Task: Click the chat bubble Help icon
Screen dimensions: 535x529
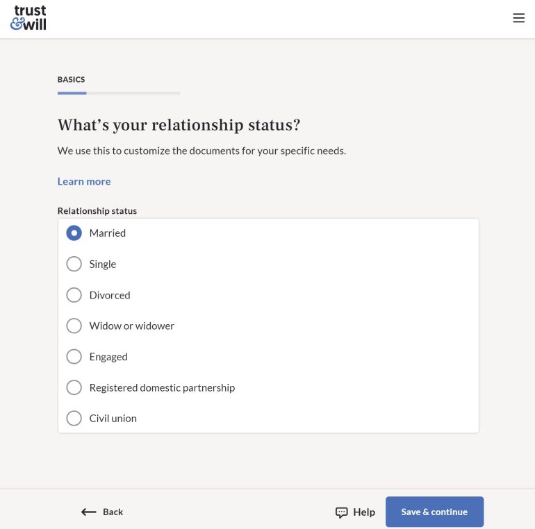Action: pyautogui.click(x=341, y=512)
